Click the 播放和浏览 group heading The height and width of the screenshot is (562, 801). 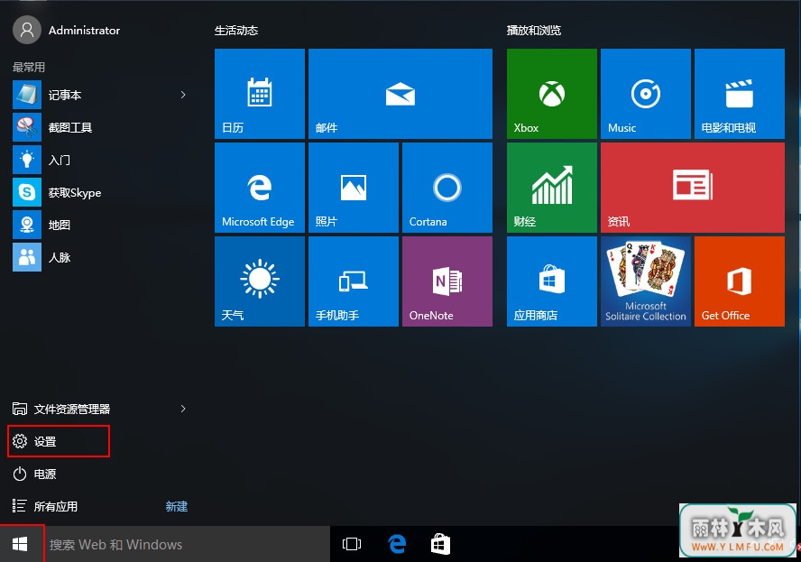click(534, 31)
